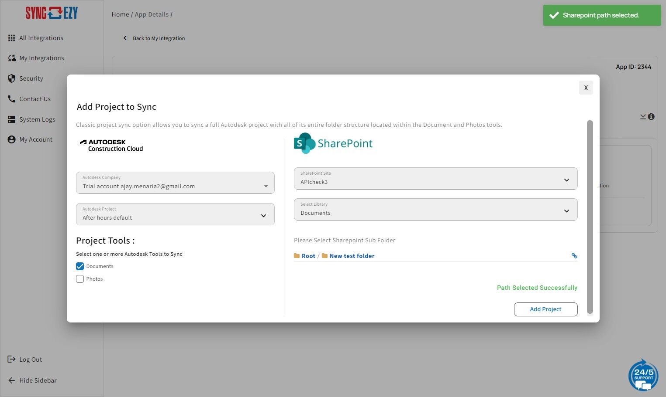Click the SharePoint logo
Viewport: 666px width, 397px height.
333,143
